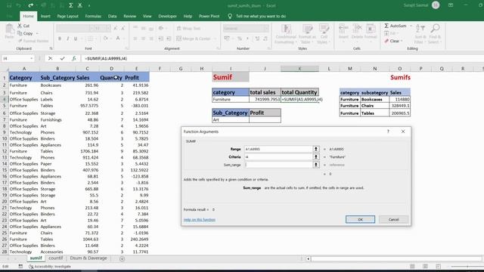Click the Increase Font Size icon
Image resolution: width=484 pixels, height=272 pixels.
pyautogui.click(x=116, y=29)
